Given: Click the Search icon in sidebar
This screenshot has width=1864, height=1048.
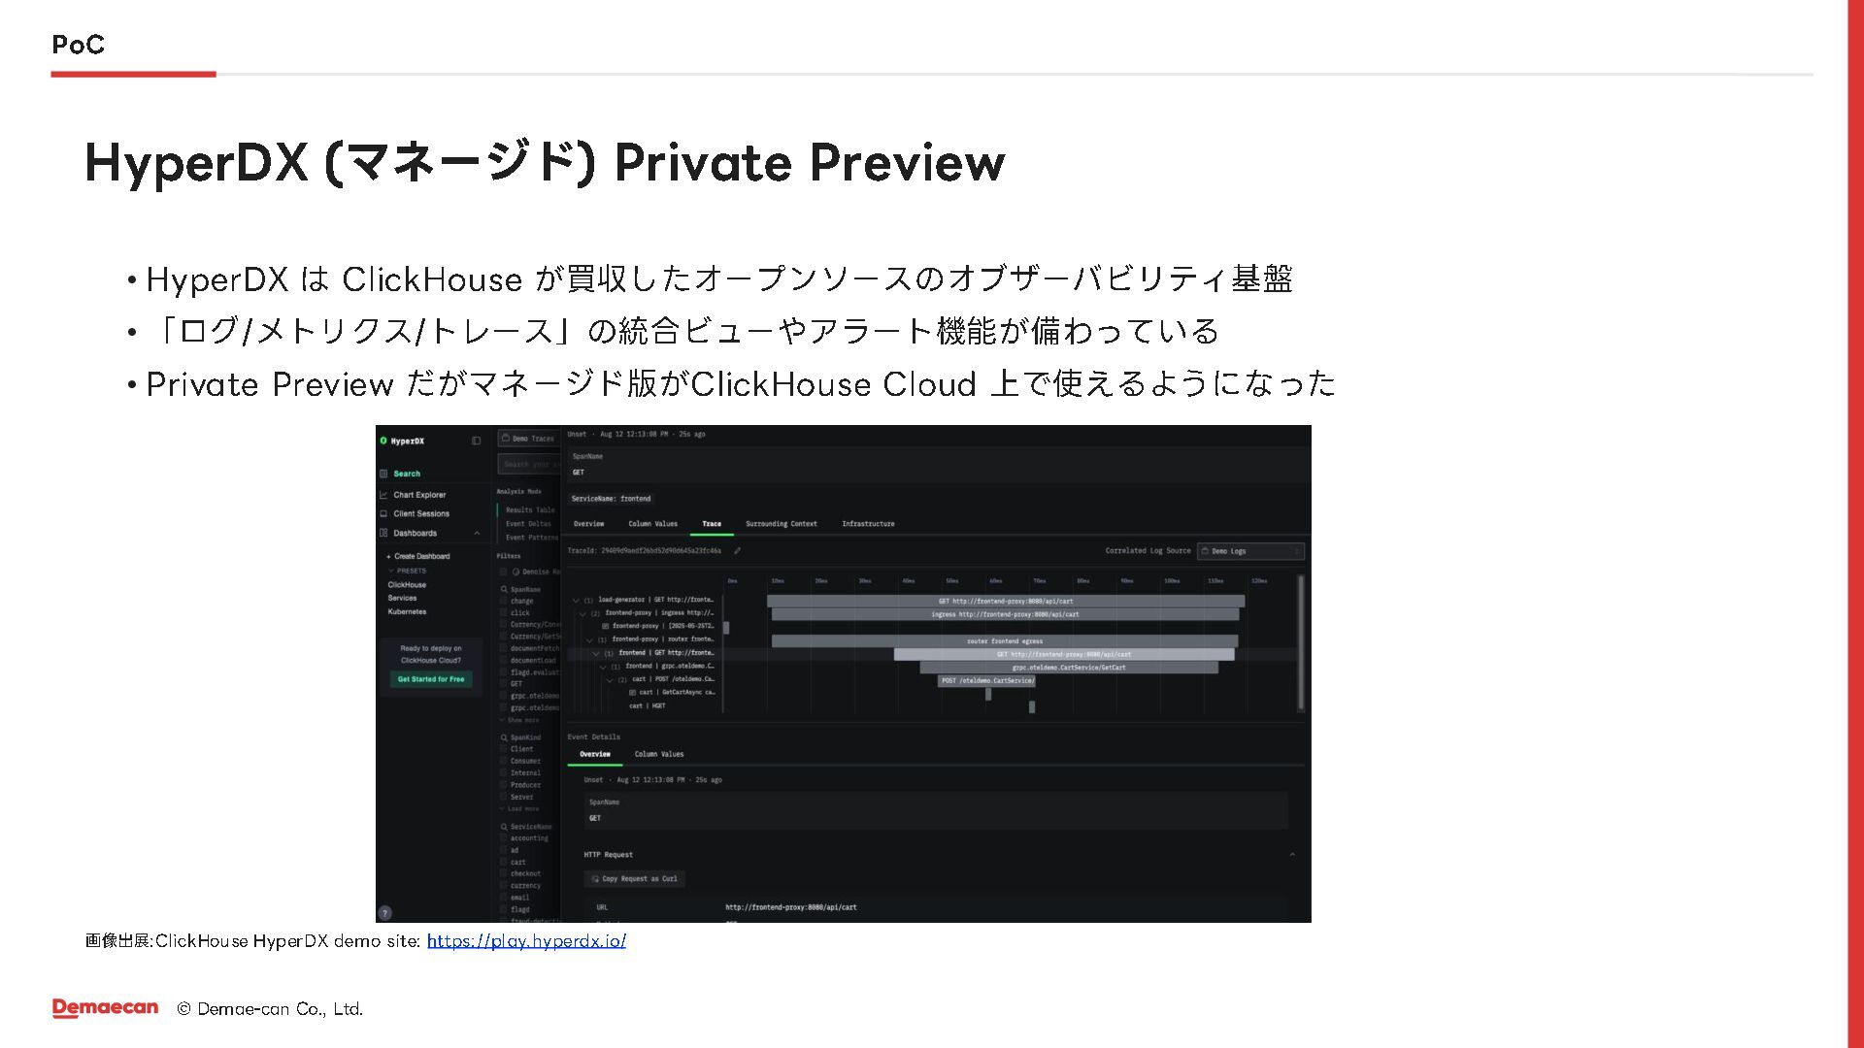Looking at the screenshot, I should click(x=383, y=474).
